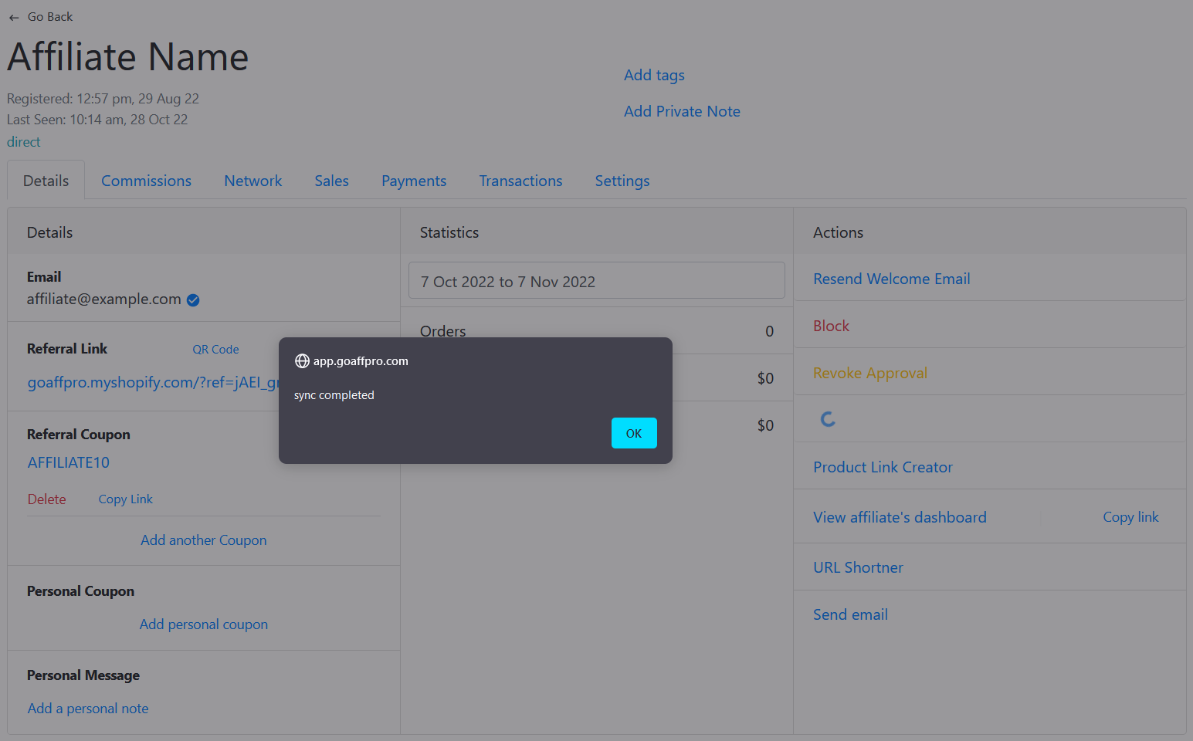Click the globe icon in the dialog
The width and height of the screenshot is (1193, 741).
tap(302, 361)
